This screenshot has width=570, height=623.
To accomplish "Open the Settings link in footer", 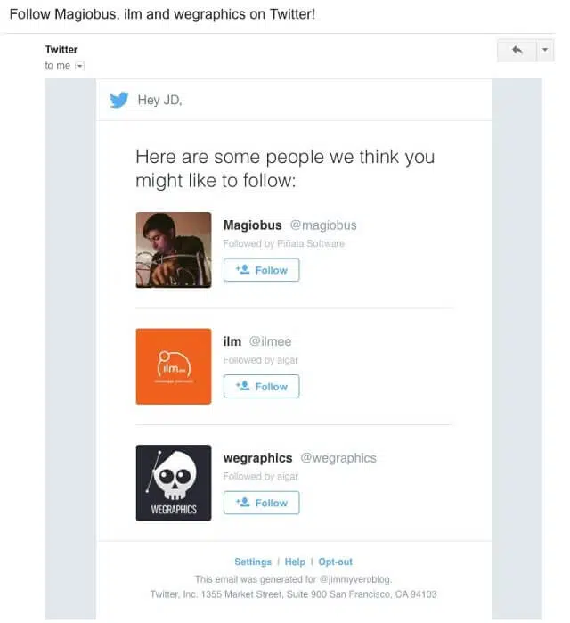I will [x=253, y=562].
